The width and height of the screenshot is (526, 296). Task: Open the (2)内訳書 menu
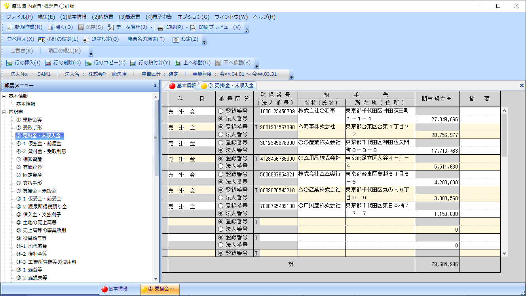coord(102,17)
